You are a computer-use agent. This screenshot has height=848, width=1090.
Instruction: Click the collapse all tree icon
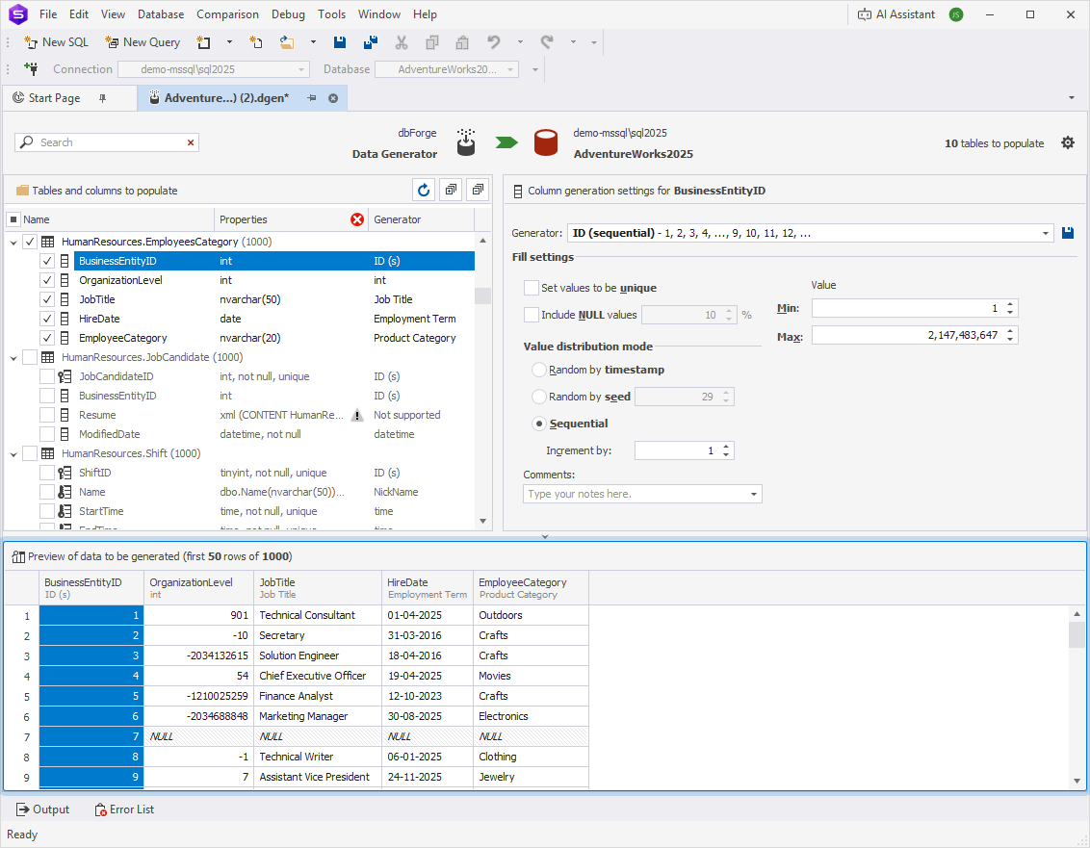click(478, 190)
